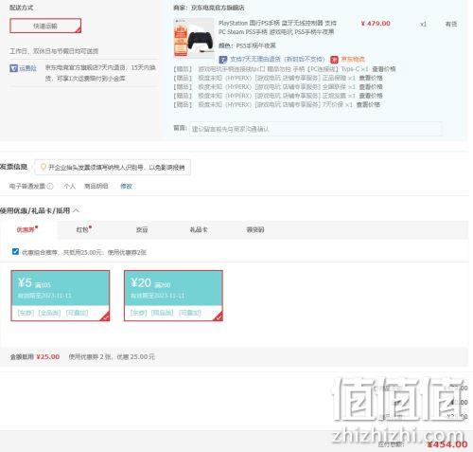Image resolution: width=473 pixels, height=452 pixels.
Task: Click the 颜色: PS5手柄午夜黑 color text
Action: 247,45
